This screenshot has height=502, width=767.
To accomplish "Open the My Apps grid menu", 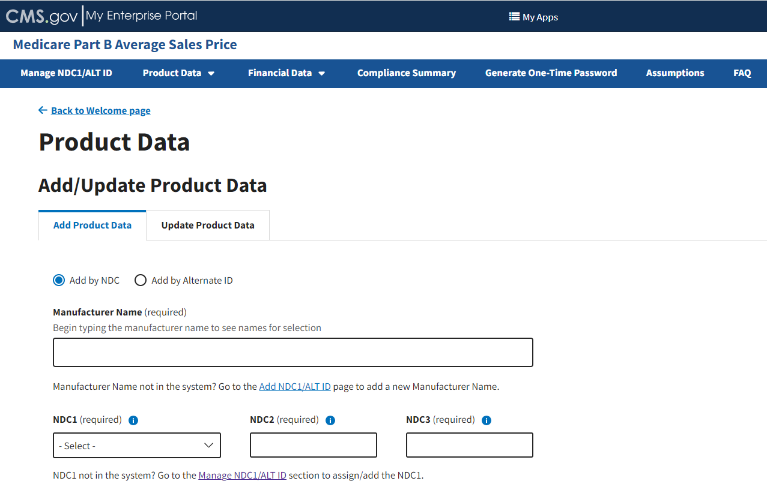I will (533, 17).
